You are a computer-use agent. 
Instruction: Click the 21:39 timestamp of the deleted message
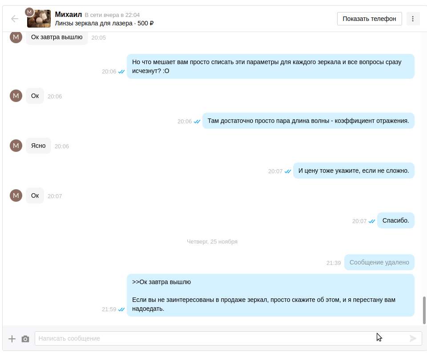tap(334, 263)
